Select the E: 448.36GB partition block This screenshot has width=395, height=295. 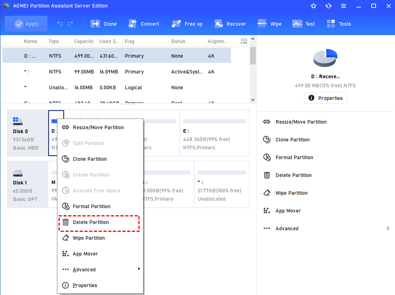pyautogui.click(x=214, y=133)
